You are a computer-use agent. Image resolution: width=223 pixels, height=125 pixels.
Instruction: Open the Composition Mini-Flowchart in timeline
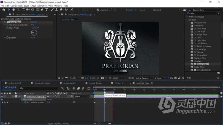coord(62,88)
